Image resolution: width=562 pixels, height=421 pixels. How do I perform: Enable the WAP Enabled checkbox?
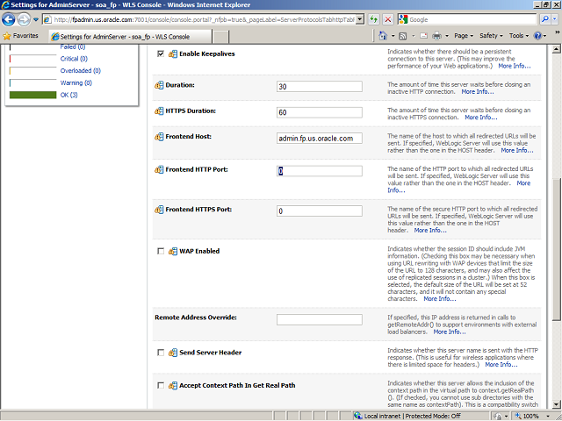click(161, 251)
